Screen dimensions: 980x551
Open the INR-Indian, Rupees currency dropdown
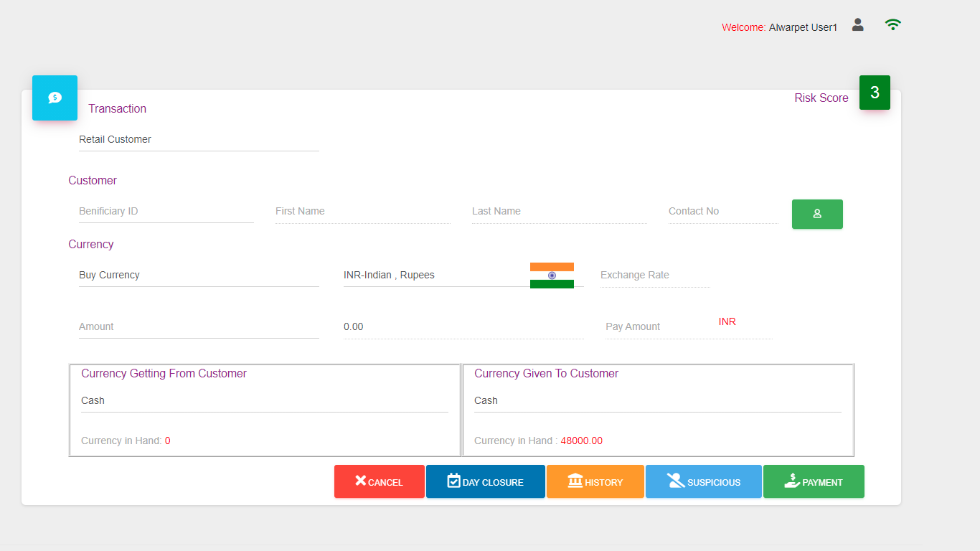[x=463, y=275]
